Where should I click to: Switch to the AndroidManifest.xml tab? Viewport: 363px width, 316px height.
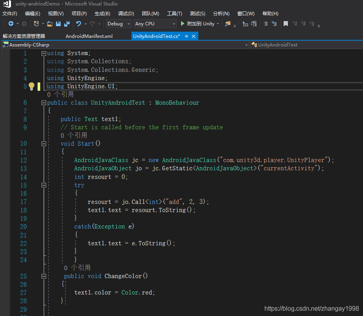point(89,36)
